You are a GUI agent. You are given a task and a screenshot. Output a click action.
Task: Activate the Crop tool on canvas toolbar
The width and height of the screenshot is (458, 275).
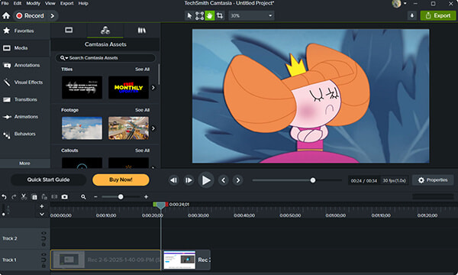point(220,16)
